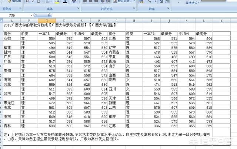Toggle italic formatting
237x149 pixels.
[33, 1]
